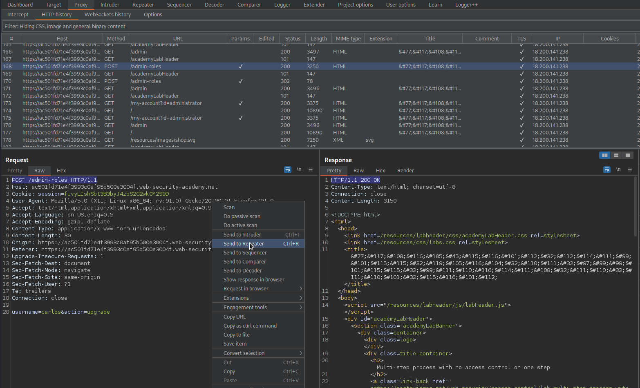Sort history by Cookies column

click(x=609, y=39)
